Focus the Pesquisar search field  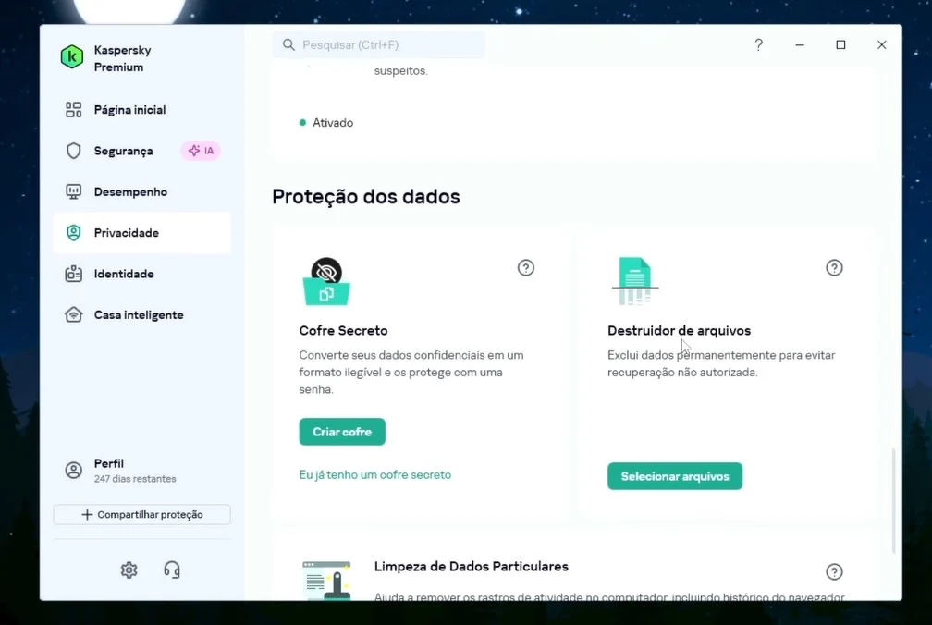pyautogui.click(x=379, y=45)
